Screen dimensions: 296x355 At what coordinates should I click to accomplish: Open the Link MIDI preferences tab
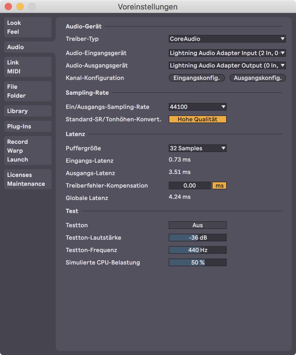28,67
